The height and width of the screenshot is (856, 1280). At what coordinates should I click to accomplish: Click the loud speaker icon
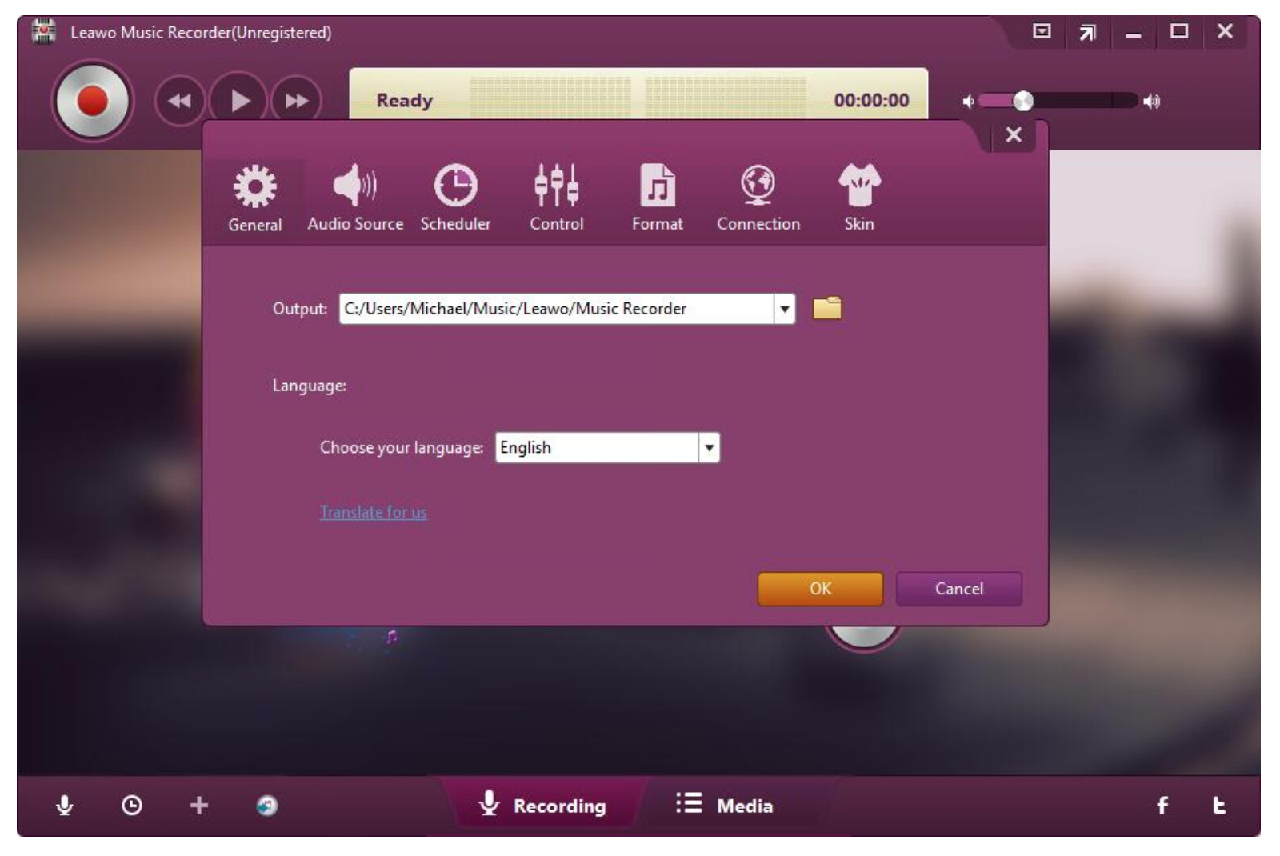pos(1152,102)
